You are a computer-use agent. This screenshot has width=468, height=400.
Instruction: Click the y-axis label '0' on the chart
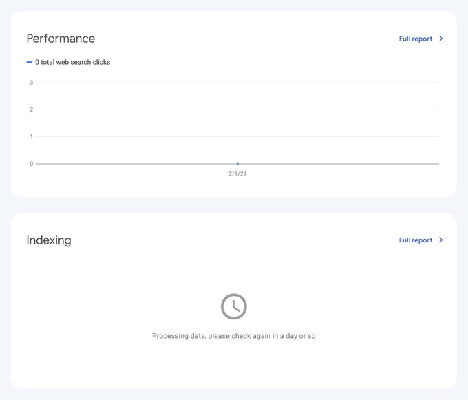(32, 164)
